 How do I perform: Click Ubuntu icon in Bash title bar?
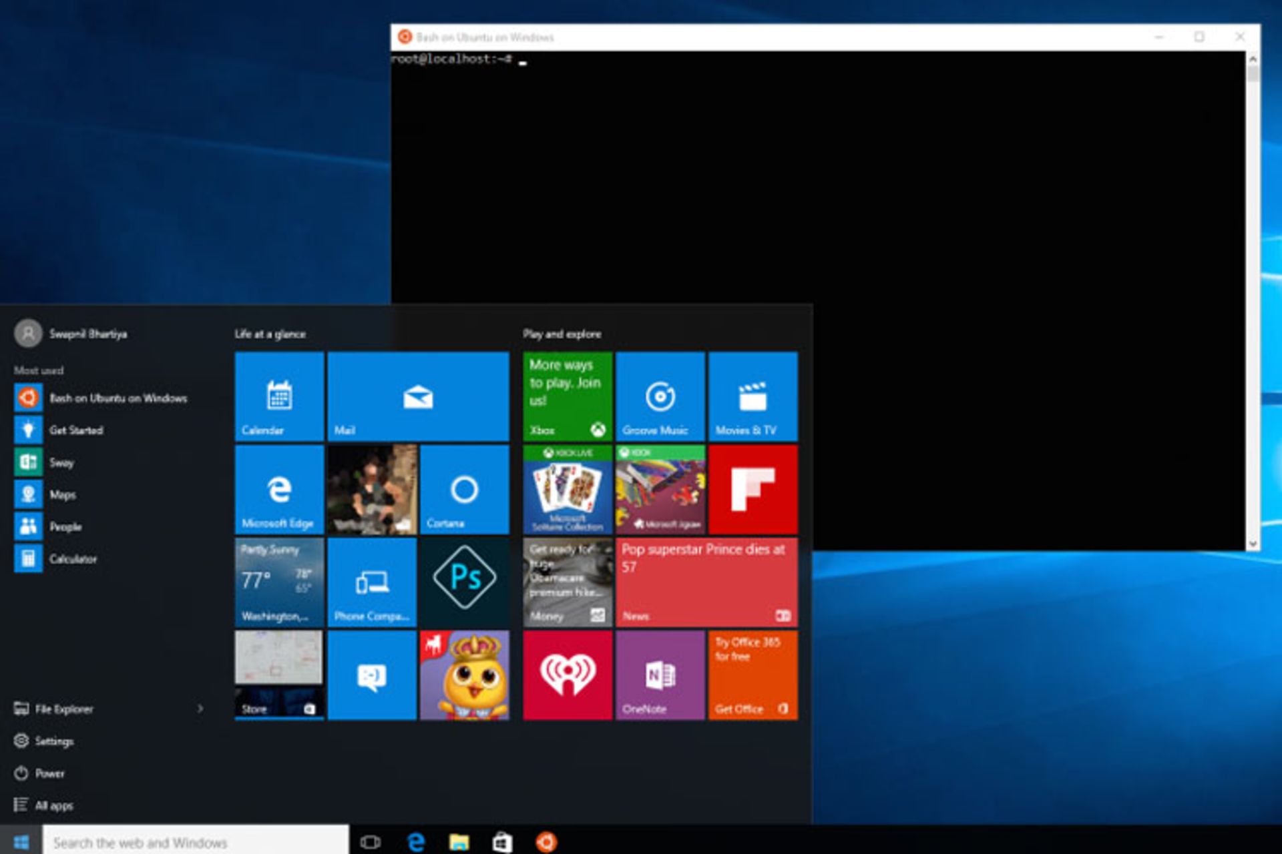[404, 37]
